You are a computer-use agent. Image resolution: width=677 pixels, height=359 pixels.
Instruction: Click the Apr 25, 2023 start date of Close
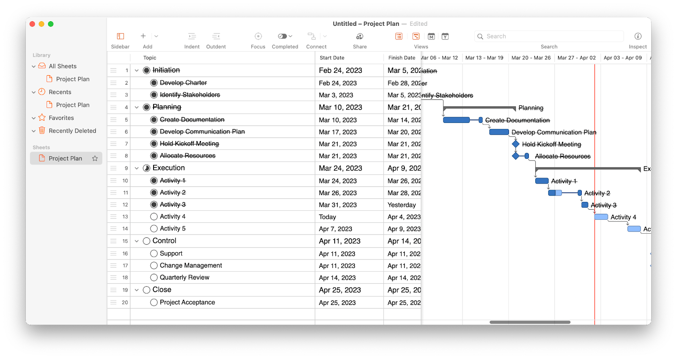pyautogui.click(x=340, y=290)
